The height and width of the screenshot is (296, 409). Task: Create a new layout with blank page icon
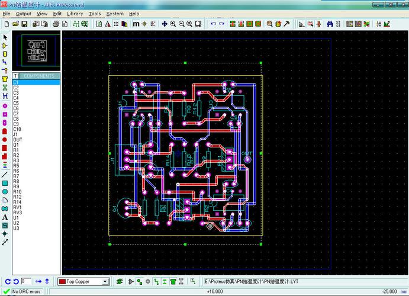(x=7, y=24)
